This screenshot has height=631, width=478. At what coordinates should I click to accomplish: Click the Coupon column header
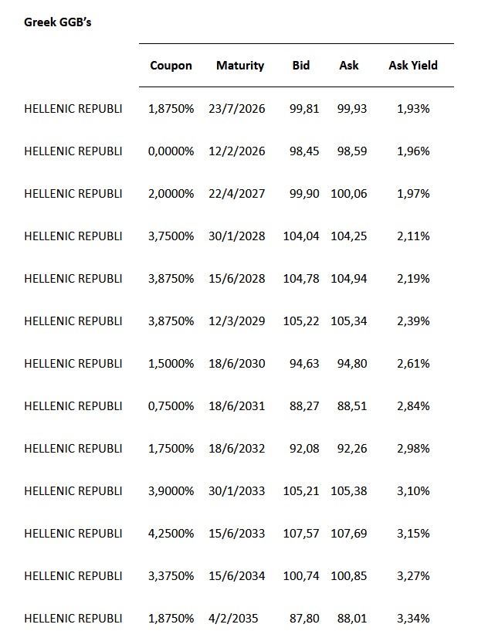171,66
